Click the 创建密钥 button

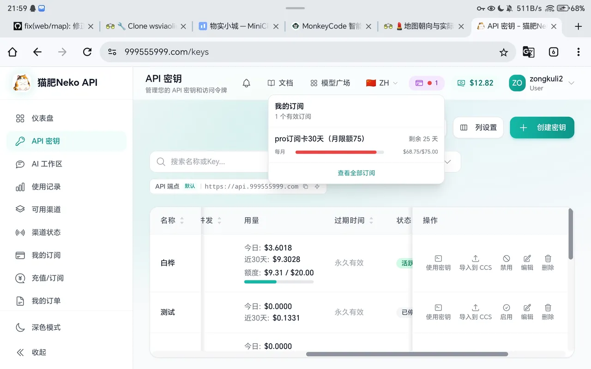point(542,127)
